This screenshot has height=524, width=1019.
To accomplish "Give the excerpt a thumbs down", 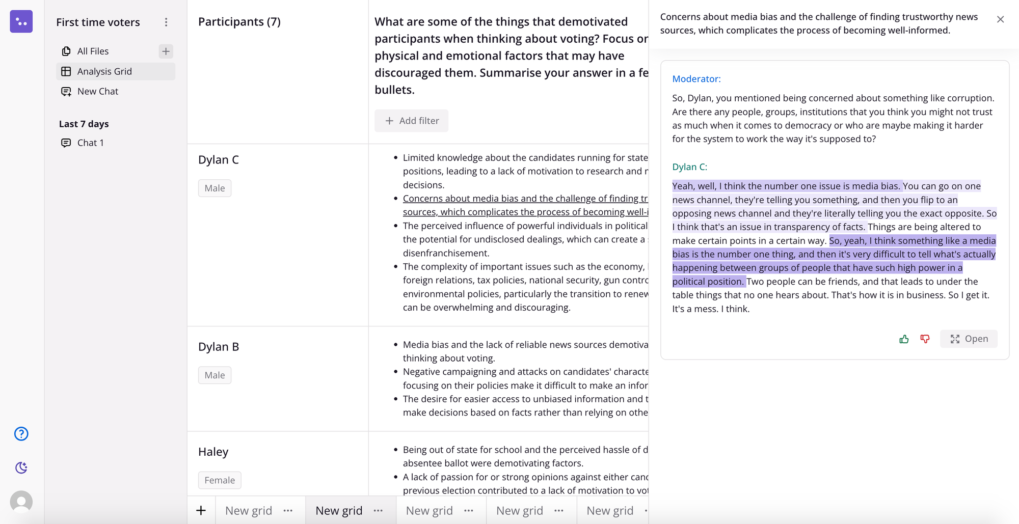I will [x=925, y=339].
